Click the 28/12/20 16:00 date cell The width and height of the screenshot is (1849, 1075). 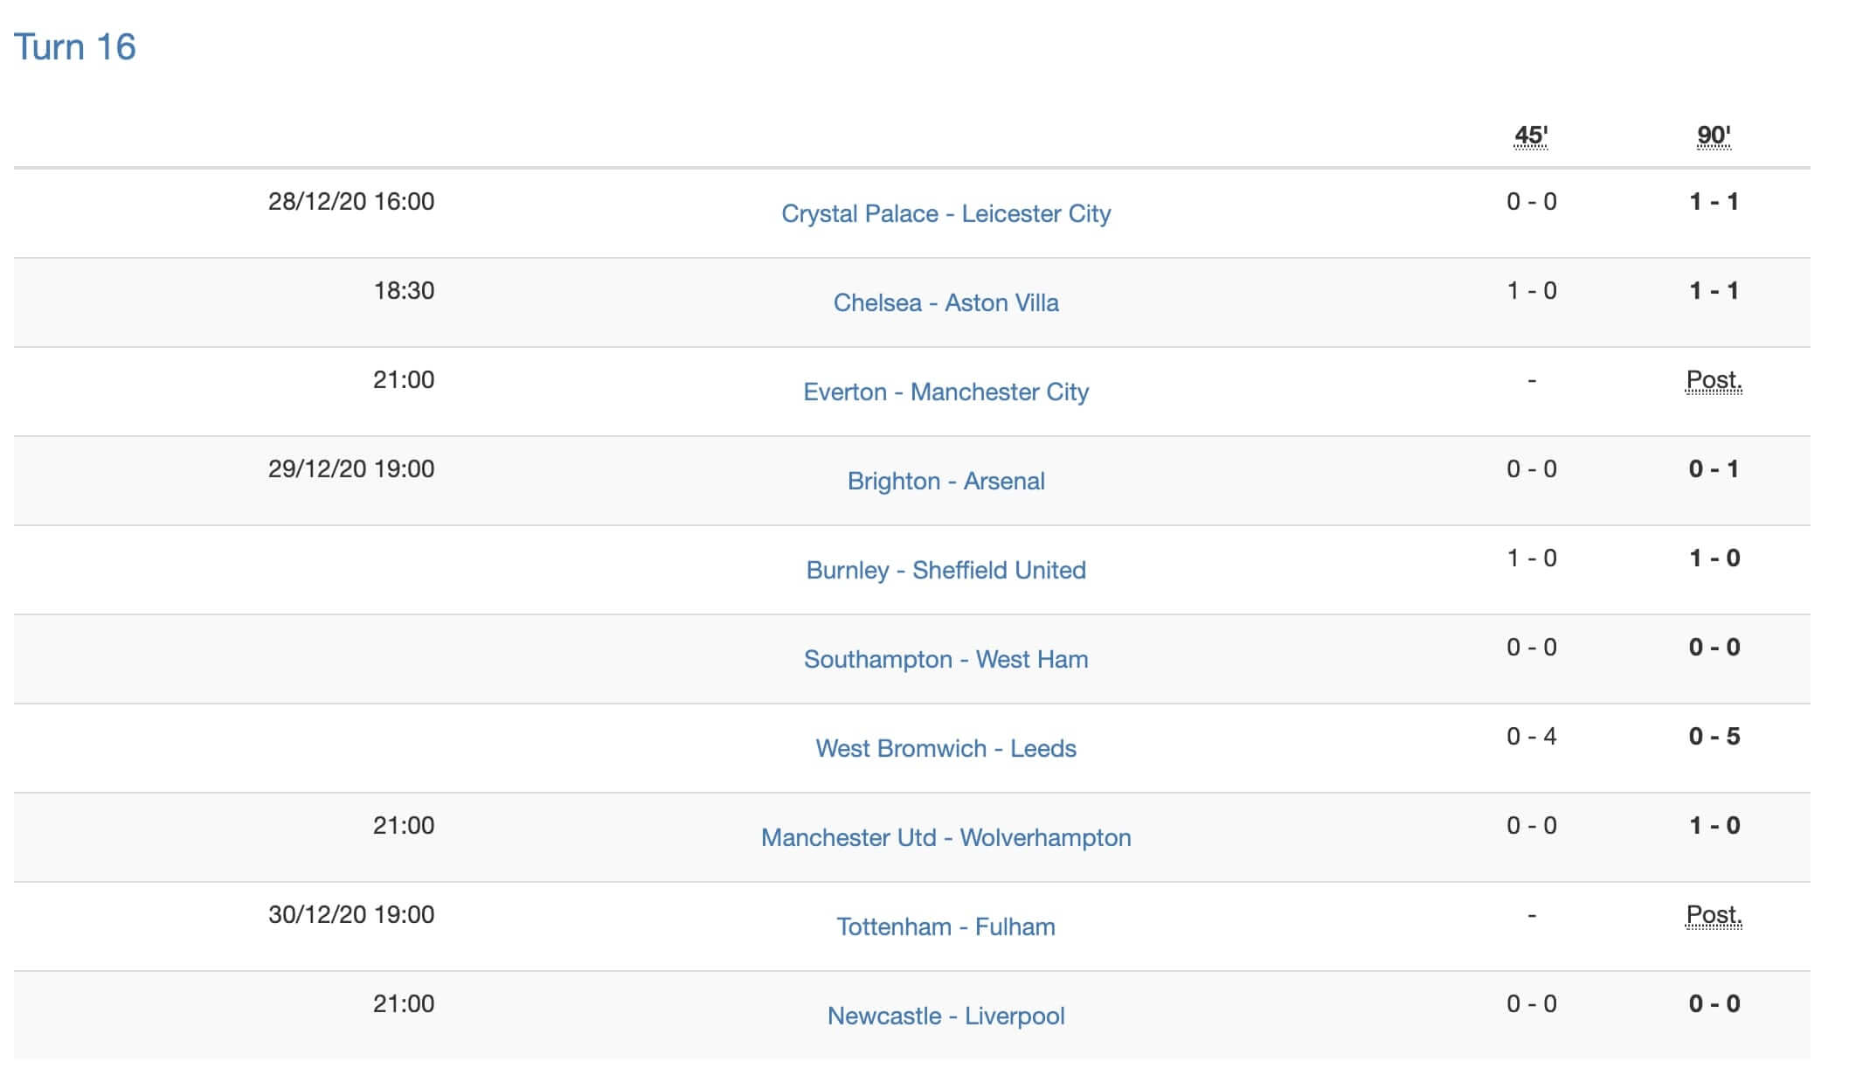(351, 201)
